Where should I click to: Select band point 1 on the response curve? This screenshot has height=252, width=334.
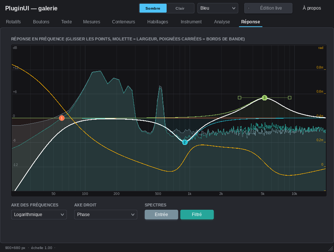tap(62, 118)
